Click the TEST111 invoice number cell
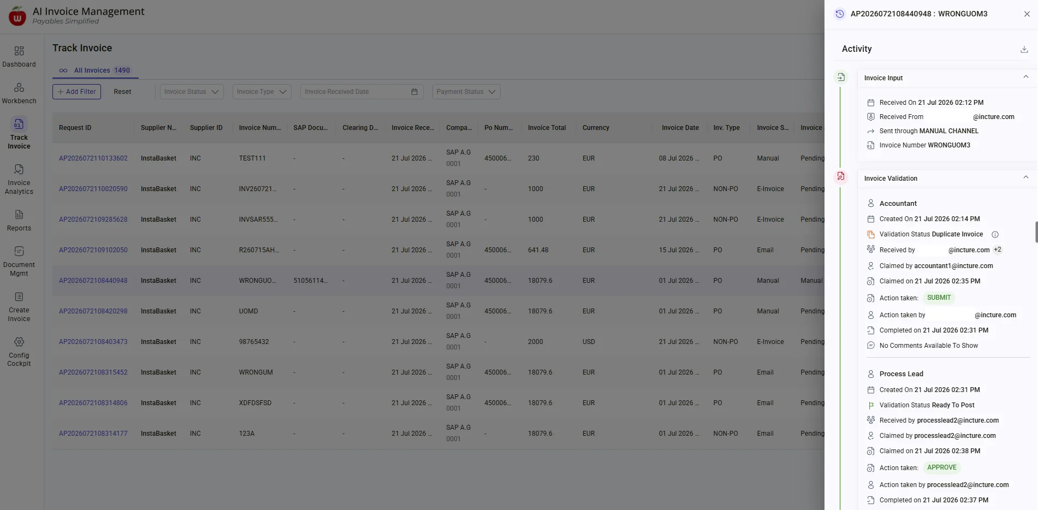The image size is (1038, 510). pyautogui.click(x=252, y=158)
